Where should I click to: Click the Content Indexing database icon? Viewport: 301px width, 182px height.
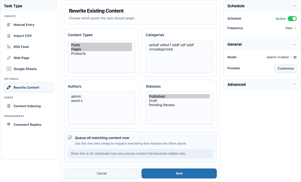coord(9,106)
